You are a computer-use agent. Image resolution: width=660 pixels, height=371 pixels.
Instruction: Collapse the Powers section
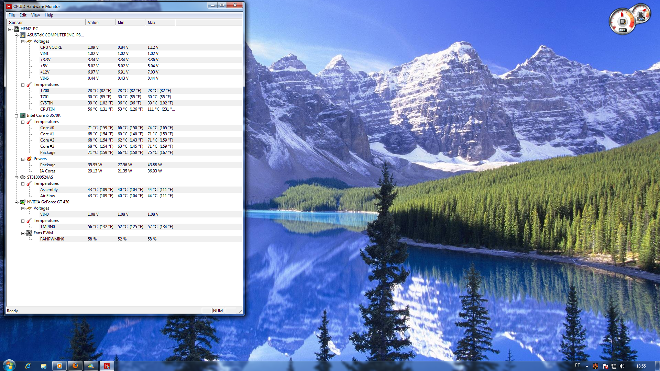[23, 159]
